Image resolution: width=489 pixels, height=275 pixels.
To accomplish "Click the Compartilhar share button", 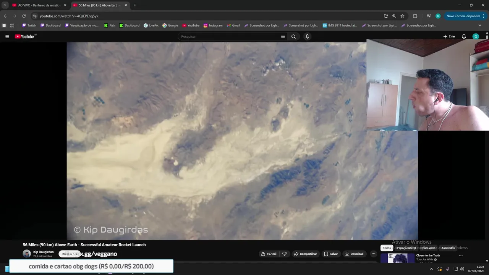I will click(x=305, y=254).
